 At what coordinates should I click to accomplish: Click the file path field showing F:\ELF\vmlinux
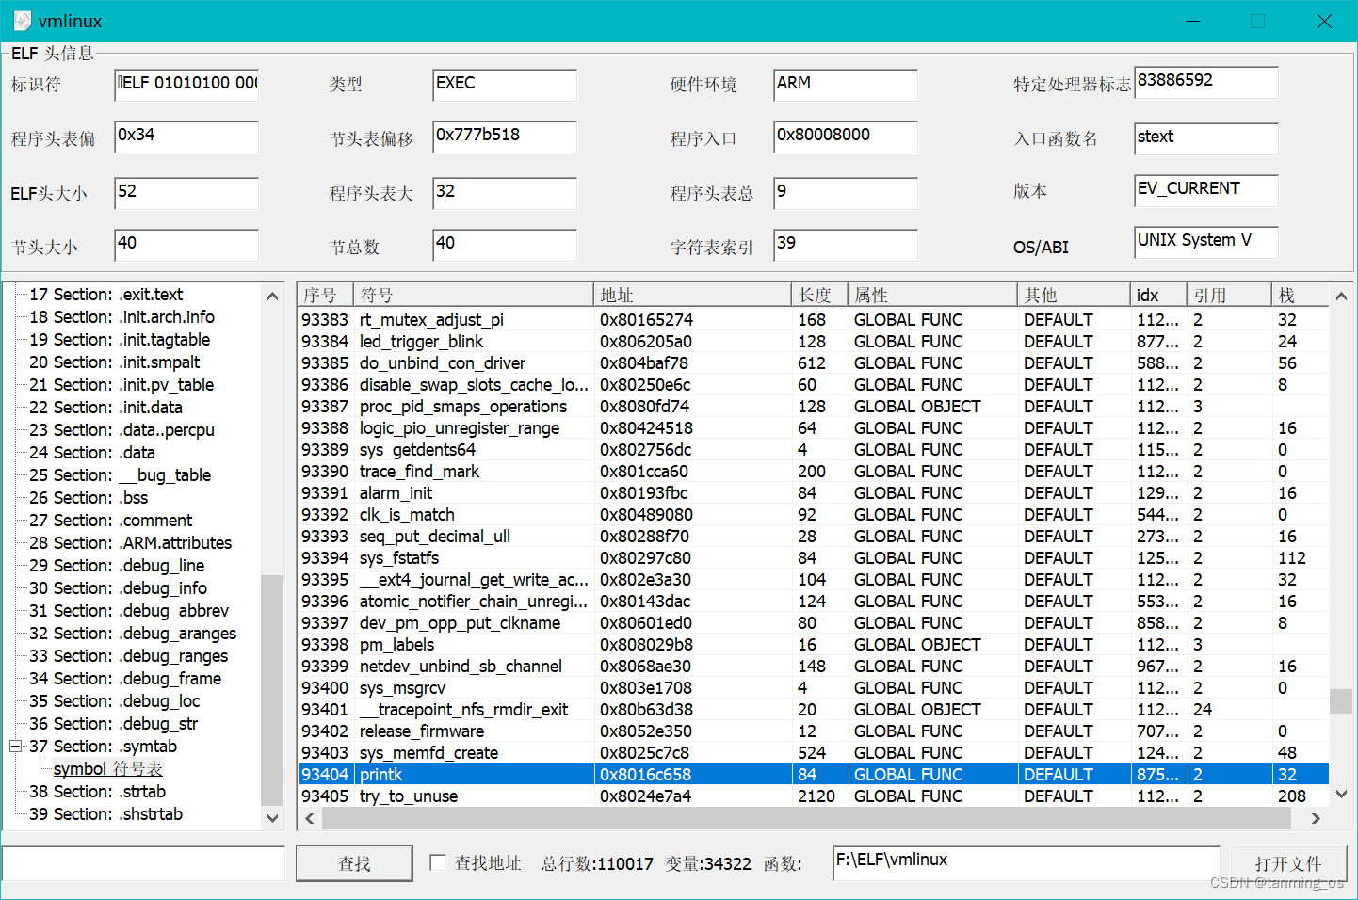(1025, 860)
